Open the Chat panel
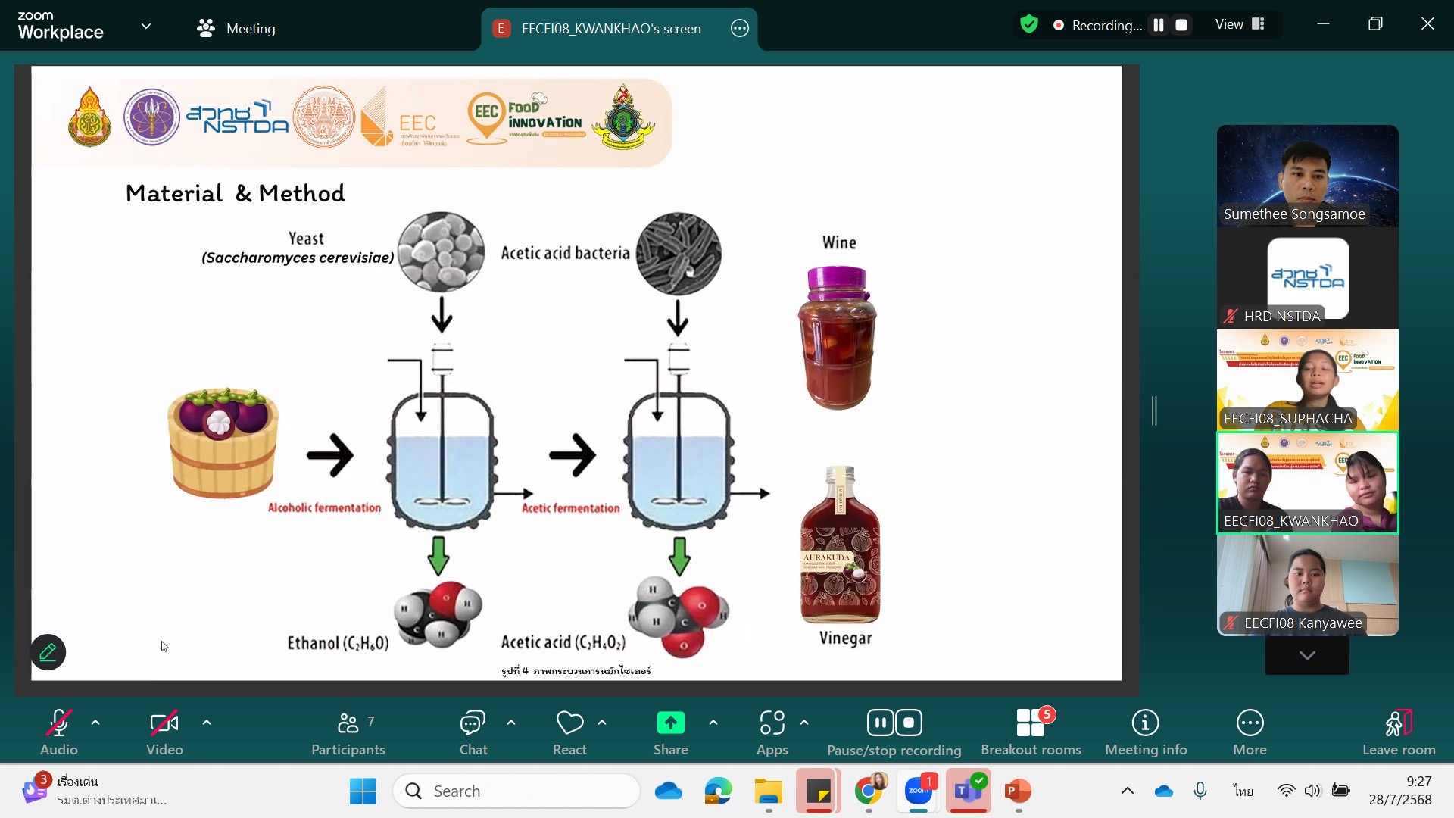Image resolution: width=1454 pixels, height=818 pixels. [x=473, y=732]
